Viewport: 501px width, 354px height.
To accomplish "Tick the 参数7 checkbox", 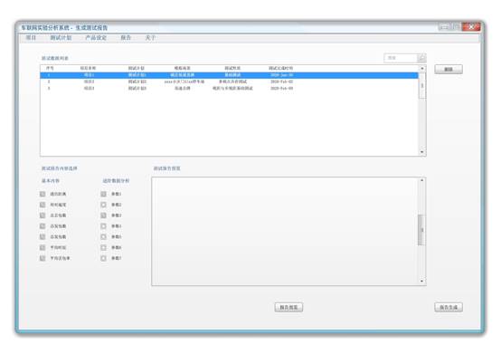I will click(103, 258).
